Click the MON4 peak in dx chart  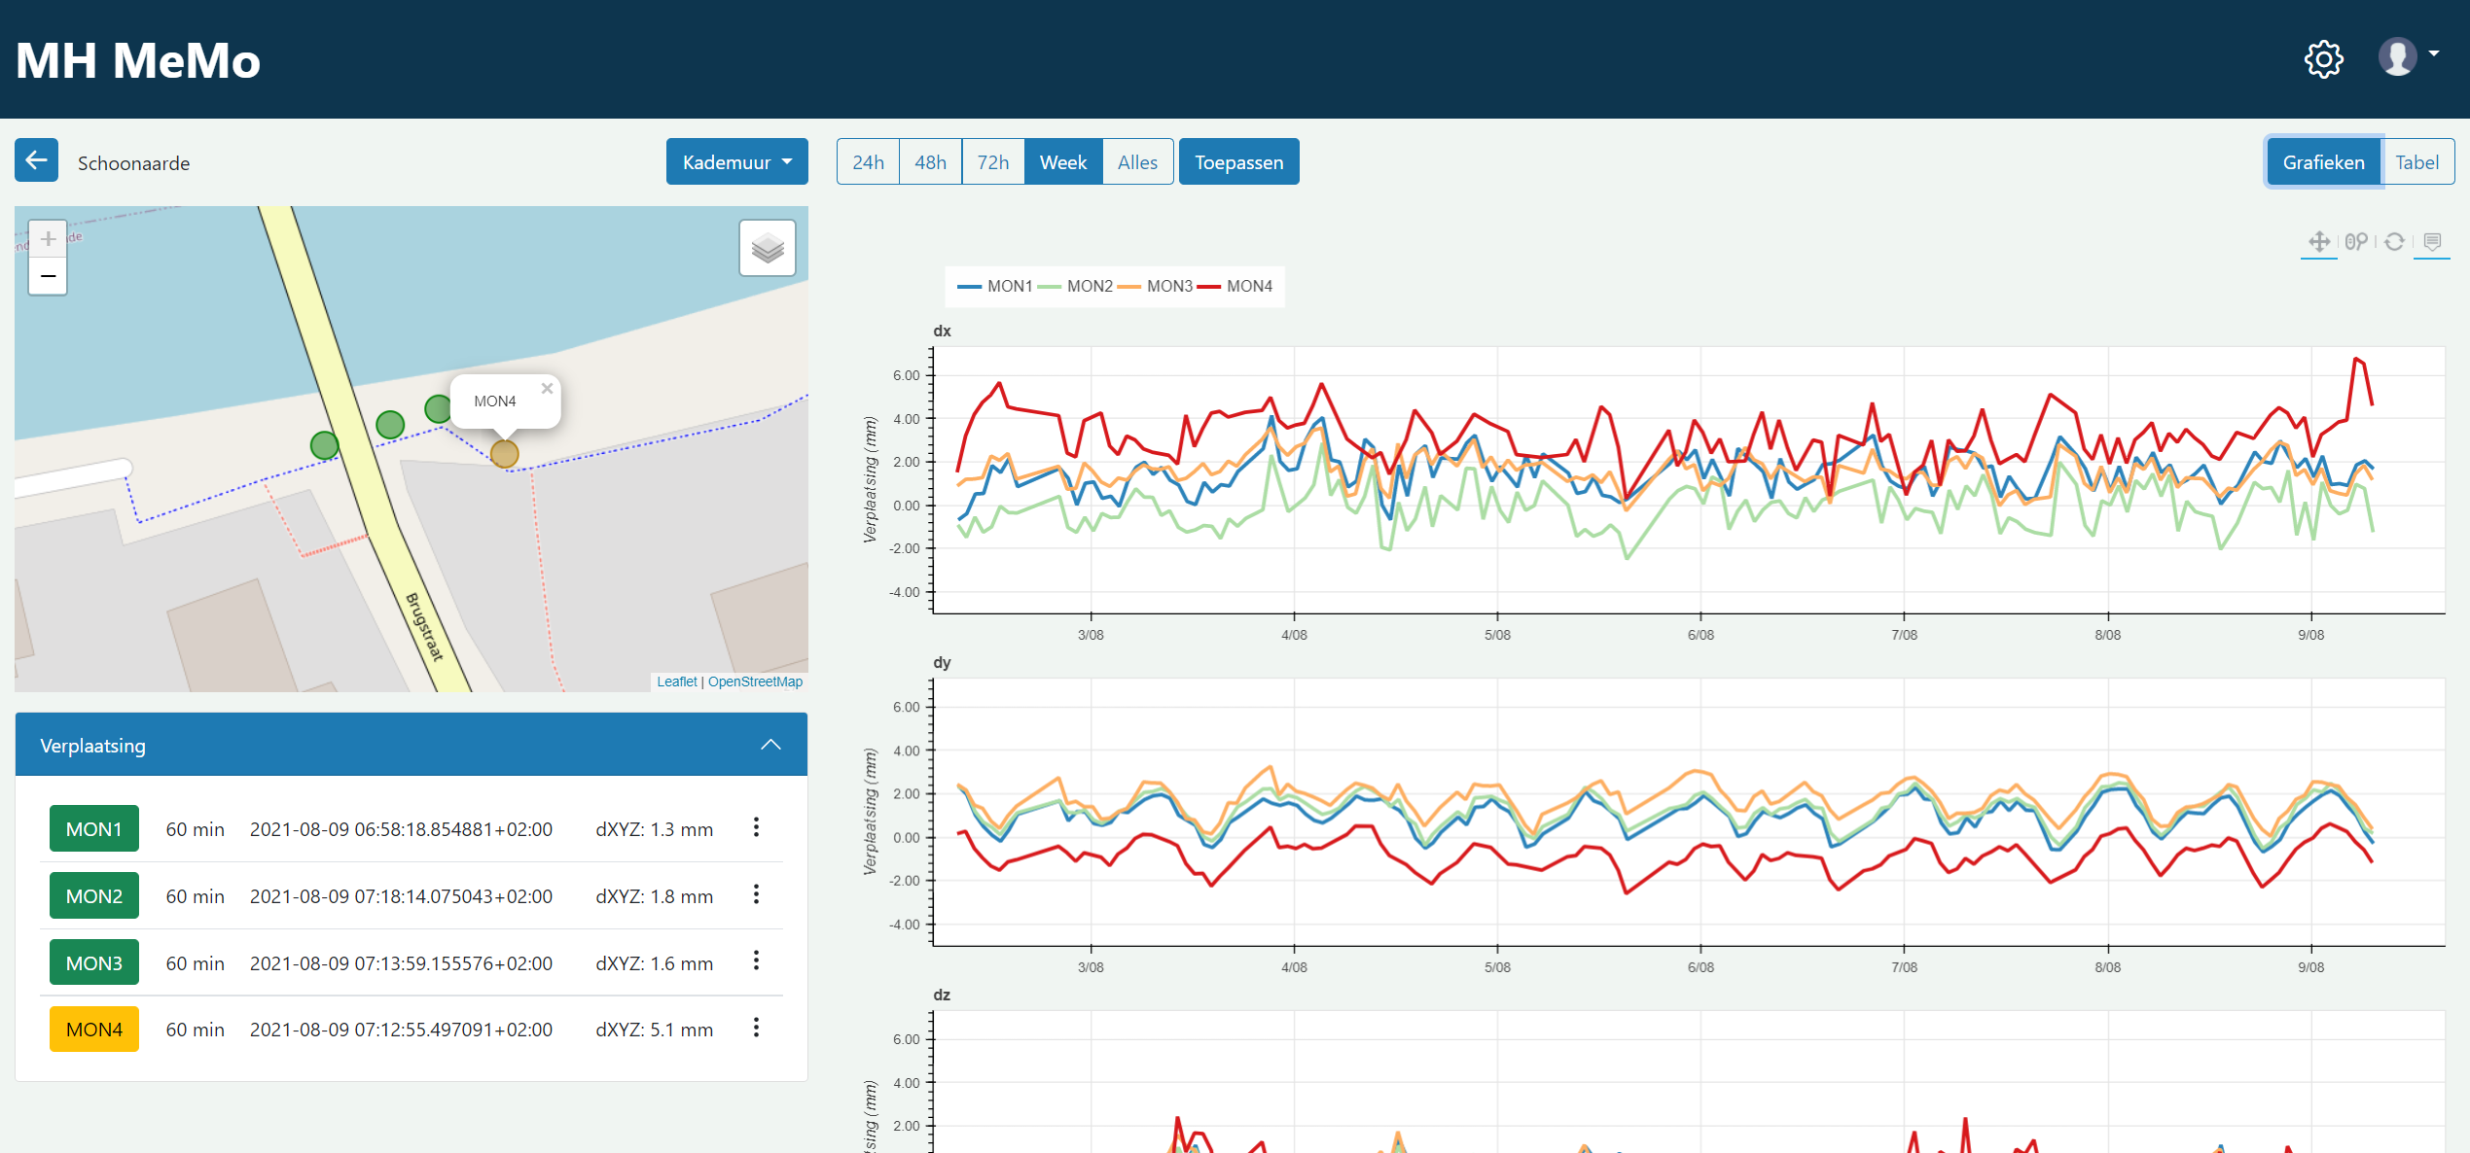2356,359
